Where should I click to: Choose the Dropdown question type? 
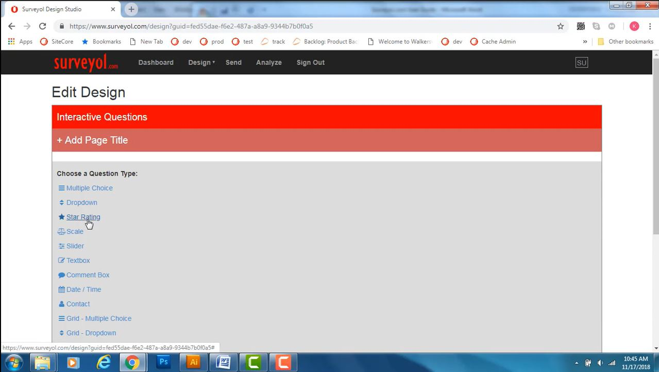(x=81, y=202)
